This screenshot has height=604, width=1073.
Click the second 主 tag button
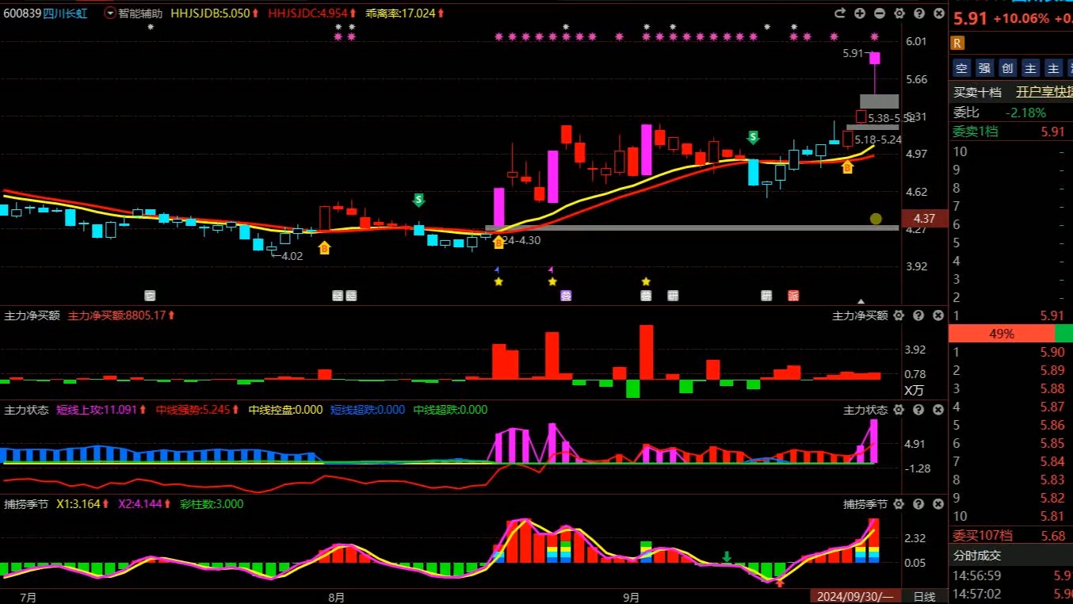[x=1053, y=68]
